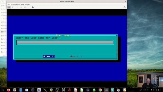Select the Abort button

[x=76, y=56]
